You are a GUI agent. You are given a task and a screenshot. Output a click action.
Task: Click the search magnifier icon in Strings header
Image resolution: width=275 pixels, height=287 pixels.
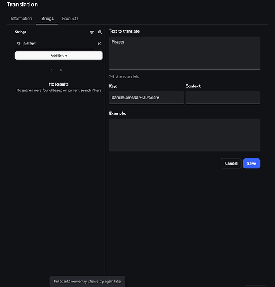click(x=100, y=32)
